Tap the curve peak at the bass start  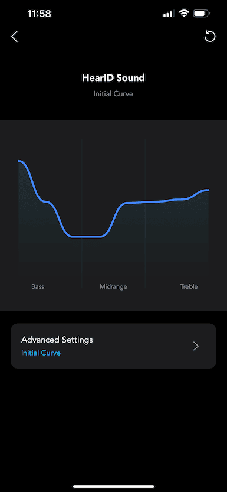(x=21, y=162)
